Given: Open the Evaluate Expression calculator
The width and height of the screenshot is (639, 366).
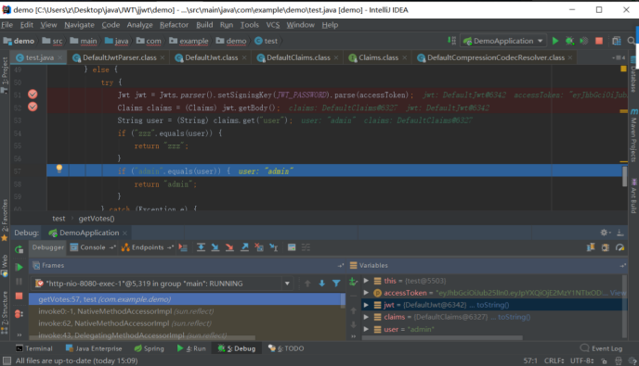Looking at the screenshot, I should [x=292, y=247].
